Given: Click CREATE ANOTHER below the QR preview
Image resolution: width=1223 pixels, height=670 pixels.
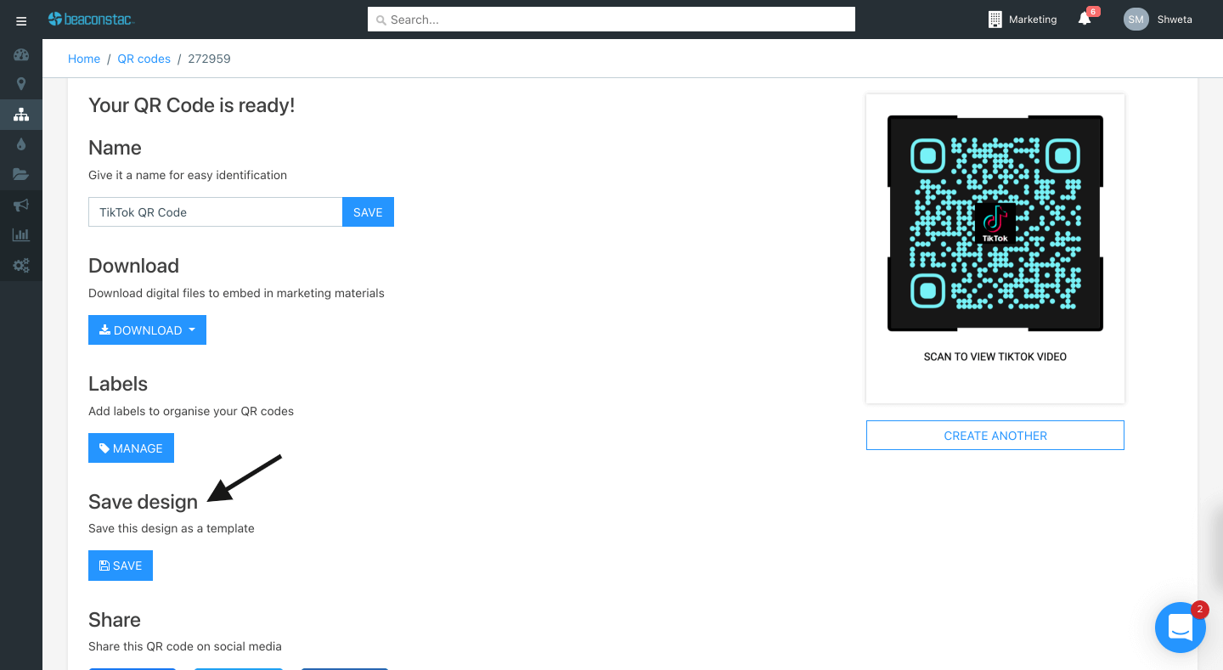Looking at the screenshot, I should point(995,435).
